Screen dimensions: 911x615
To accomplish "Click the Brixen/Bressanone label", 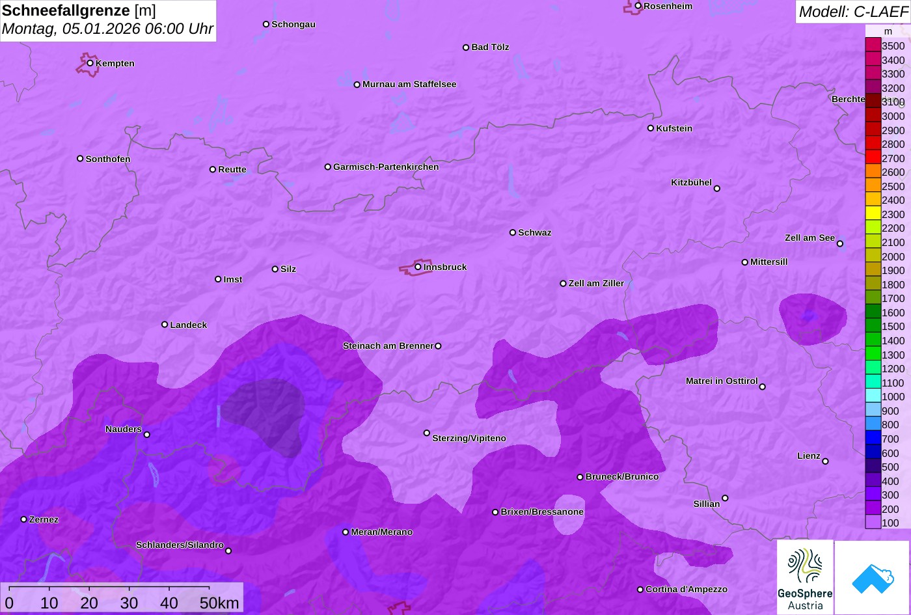I will coord(542,512).
